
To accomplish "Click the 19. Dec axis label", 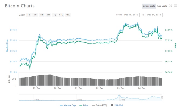I will click(37, 88).
